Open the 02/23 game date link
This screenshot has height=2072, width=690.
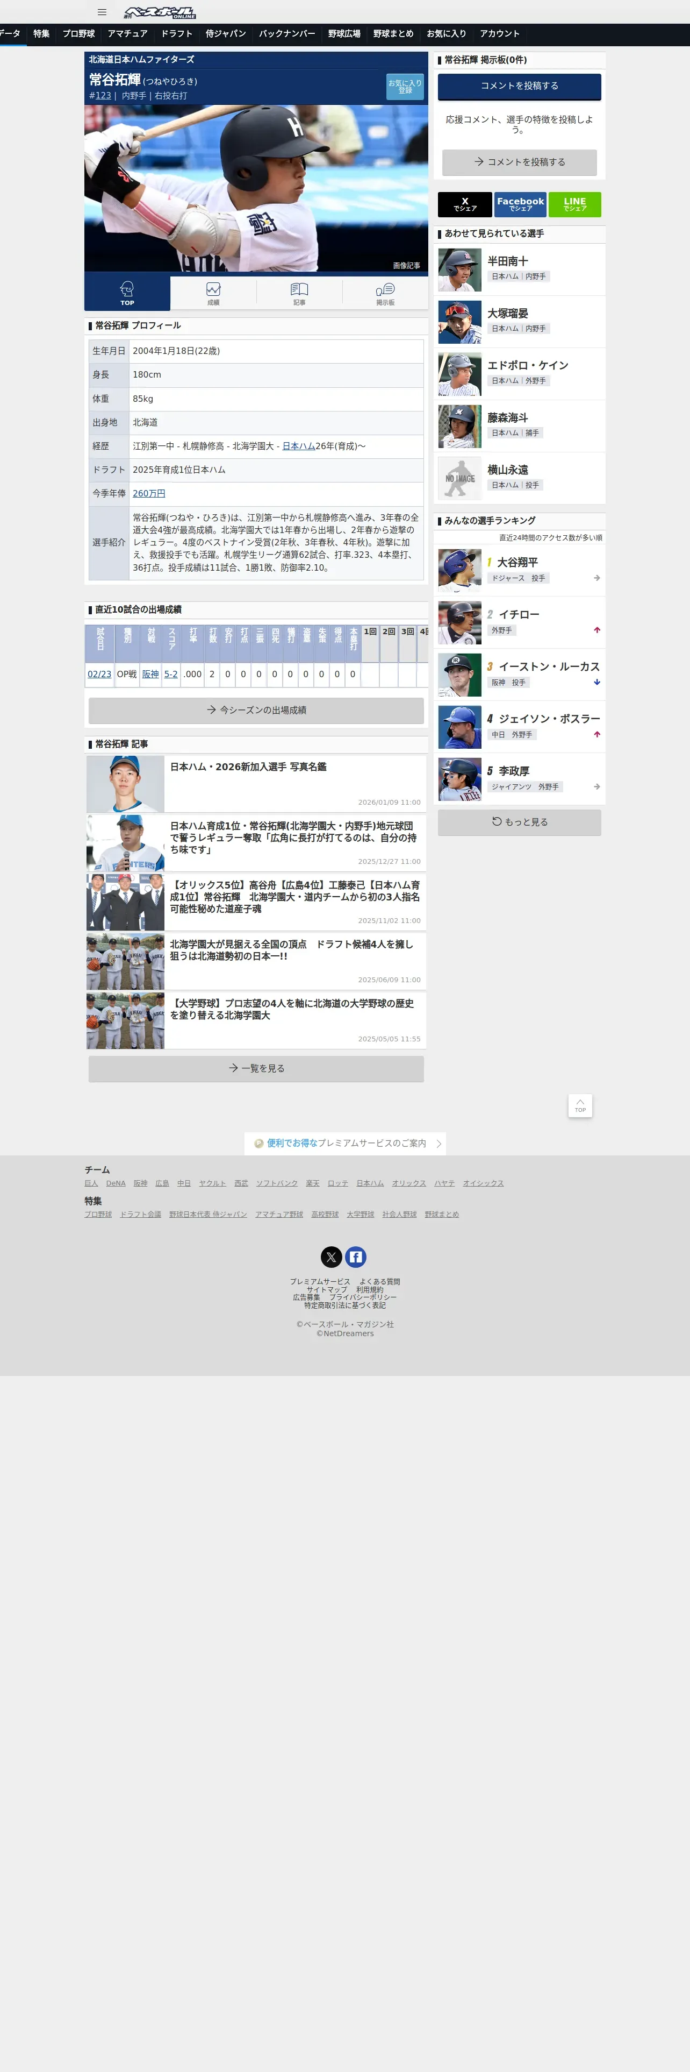[x=99, y=674]
